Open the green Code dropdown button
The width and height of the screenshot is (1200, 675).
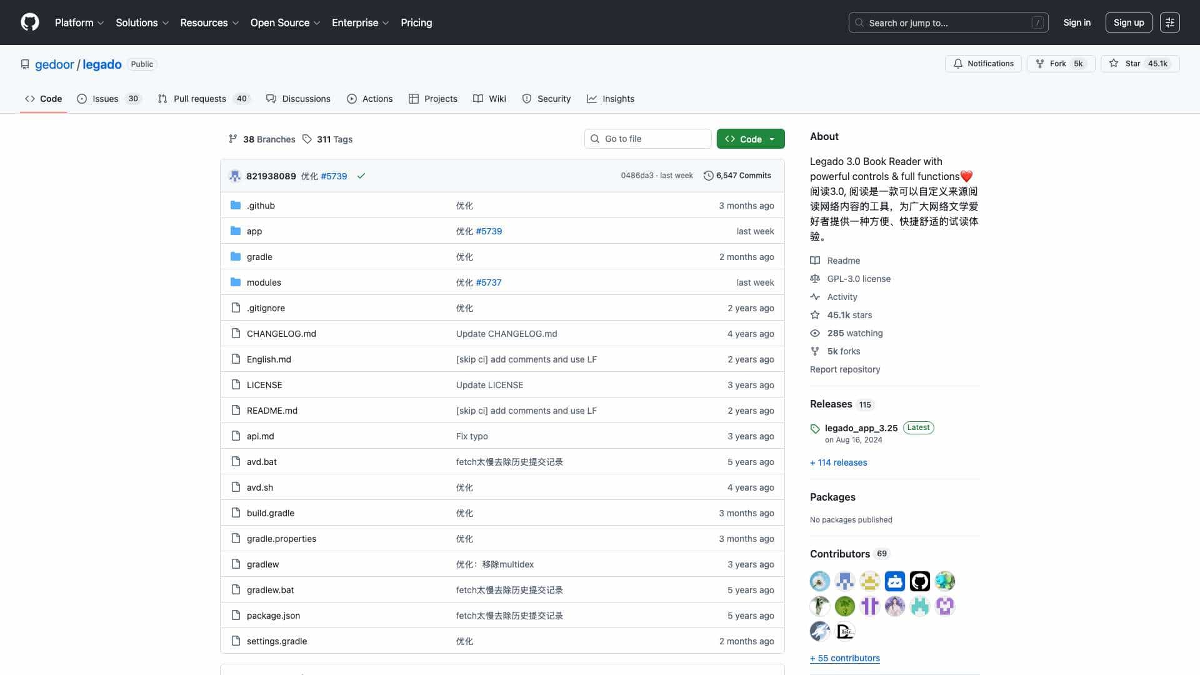click(751, 139)
